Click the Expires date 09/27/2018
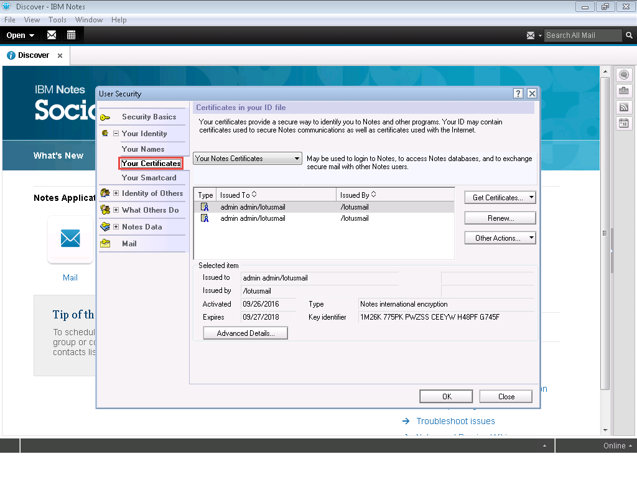This screenshot has height=477, width=637. [x=267, y=317]
